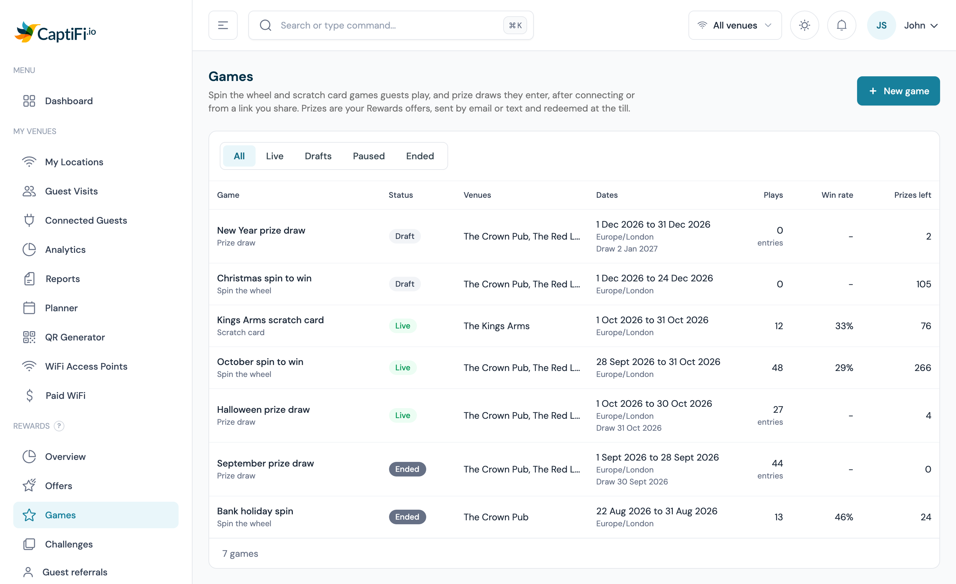Open the New Year prize draw game
This screenshot has width=956, height=584.
point(261,230)
